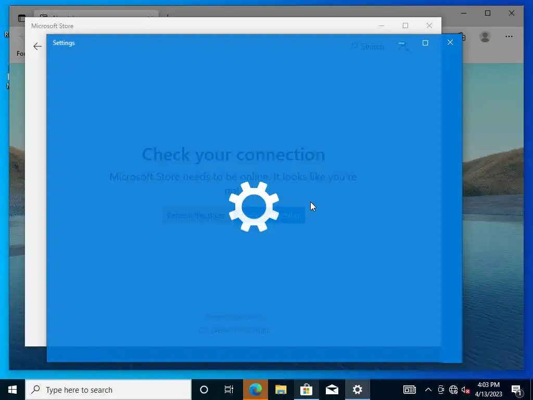Open Mail app from taskbar

332,390
